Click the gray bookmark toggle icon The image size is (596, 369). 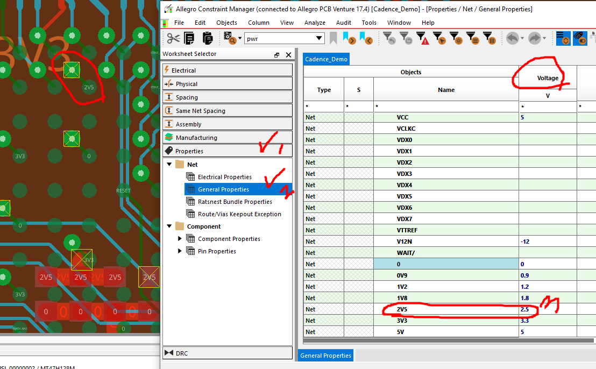[334, 38]
